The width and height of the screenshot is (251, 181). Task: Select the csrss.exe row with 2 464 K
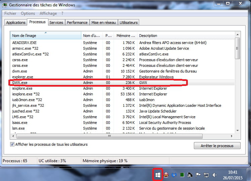(122, 65)
